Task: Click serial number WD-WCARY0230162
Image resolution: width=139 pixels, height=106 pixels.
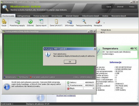Action: (x=123, y=67)
